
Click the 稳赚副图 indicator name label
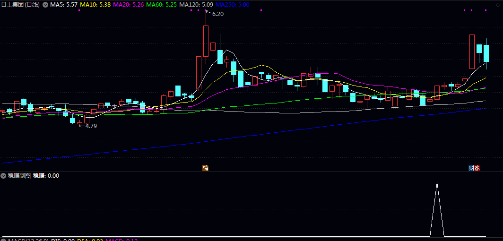(x=19, y=176)
